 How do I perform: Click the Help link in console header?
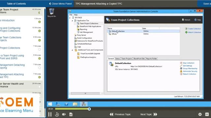click(x=197, y=20)
